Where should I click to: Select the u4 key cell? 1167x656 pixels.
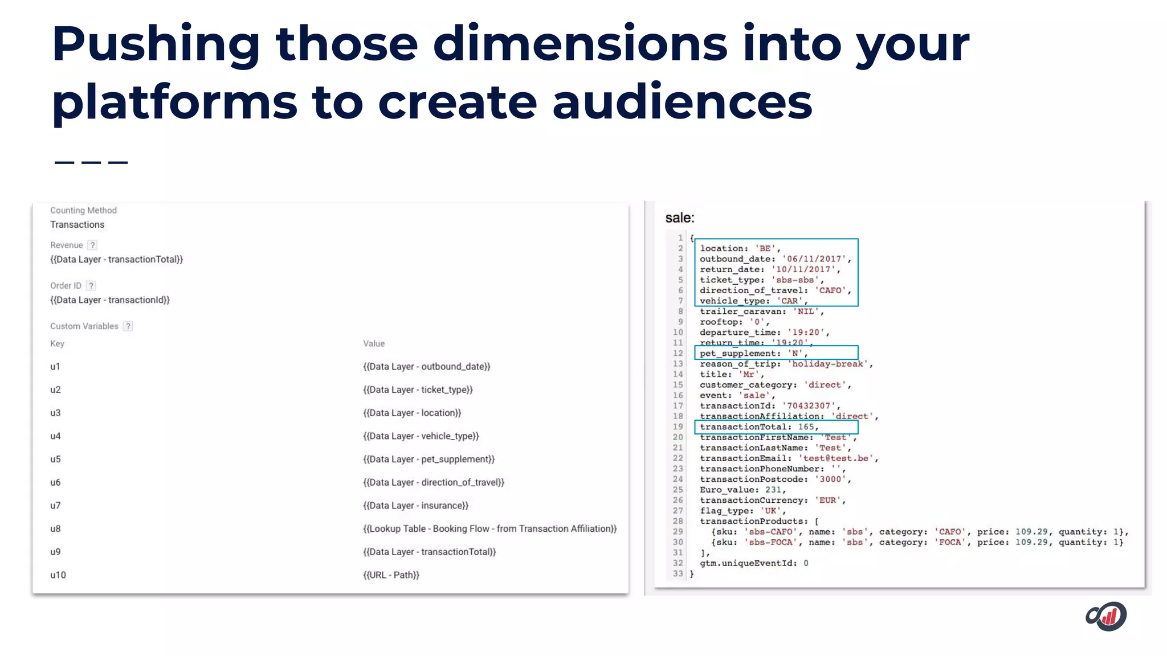(55, 436)
